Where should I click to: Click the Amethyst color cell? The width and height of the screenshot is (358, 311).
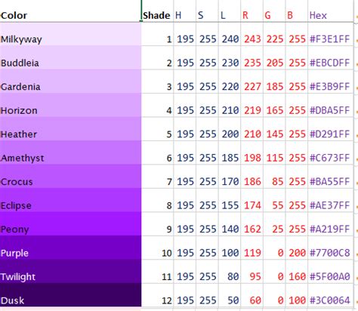click(x=70, y=152)
